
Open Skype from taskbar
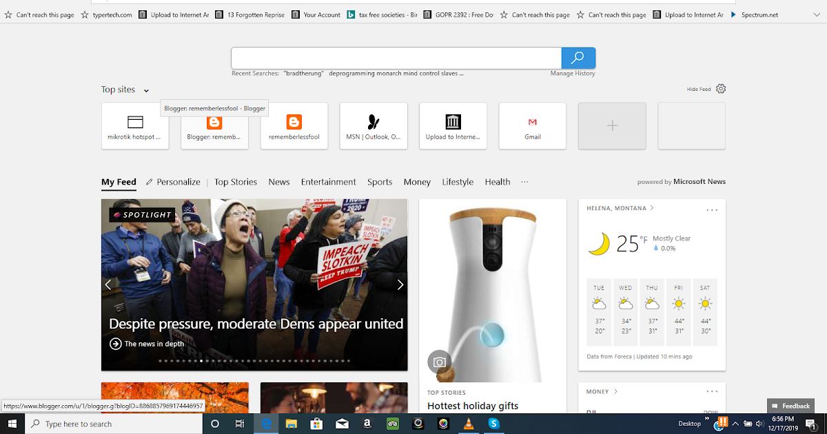tap(494, 424)
